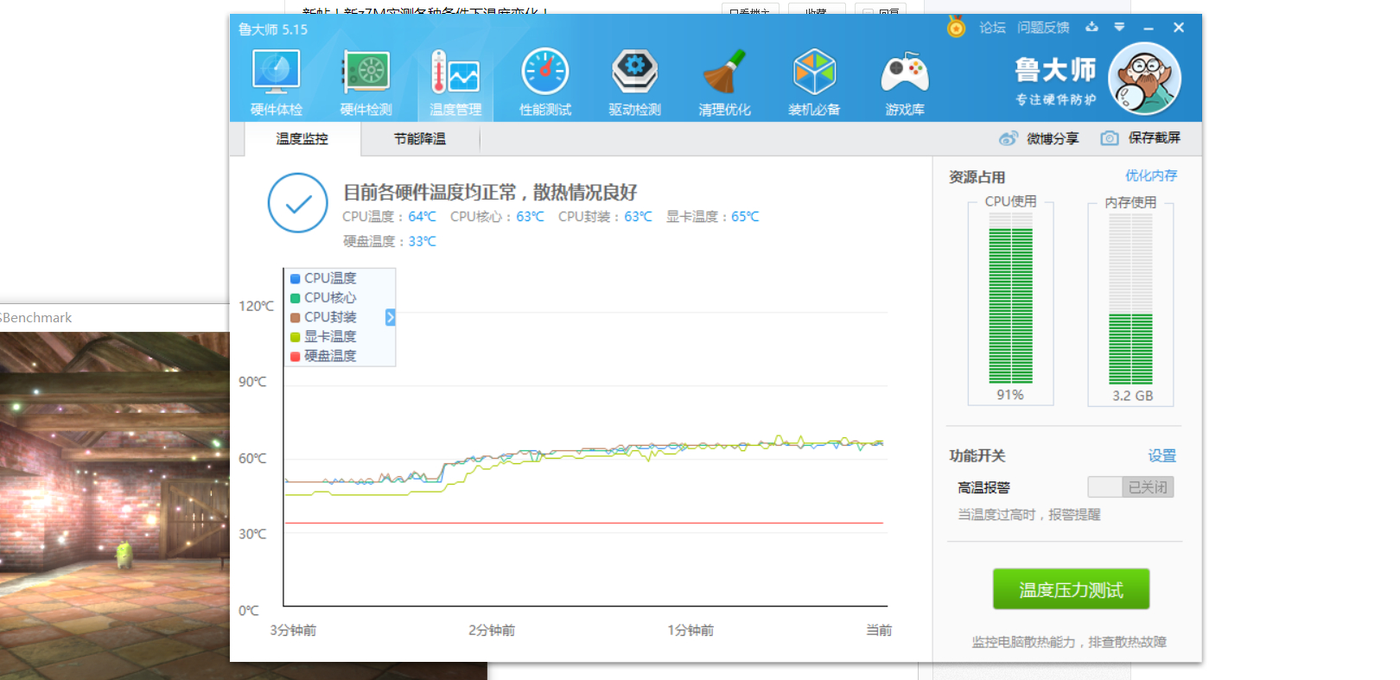
Task: Click the 3.2 GB memory value
Action: (x=1132, y=396)
